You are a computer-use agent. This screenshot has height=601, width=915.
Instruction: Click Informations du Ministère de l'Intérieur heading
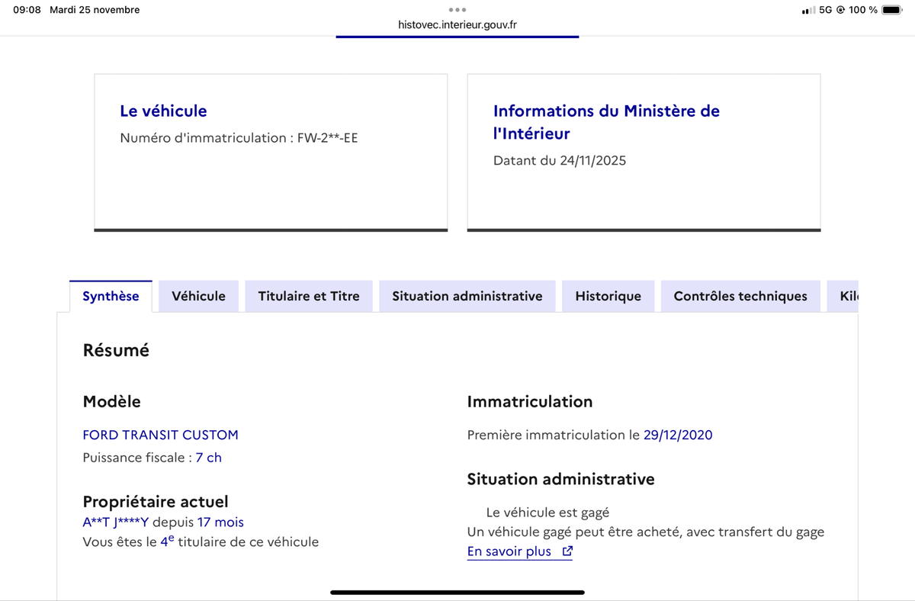point(606,122)
